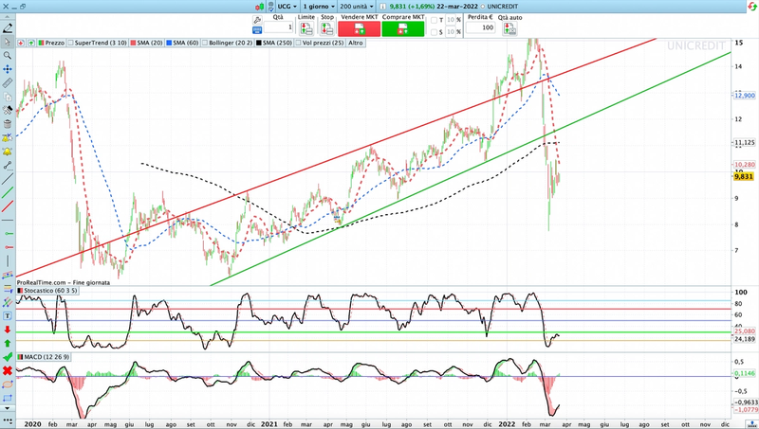
Task: Click the green Comprare MKT button
Action: (x=402, y=28)
